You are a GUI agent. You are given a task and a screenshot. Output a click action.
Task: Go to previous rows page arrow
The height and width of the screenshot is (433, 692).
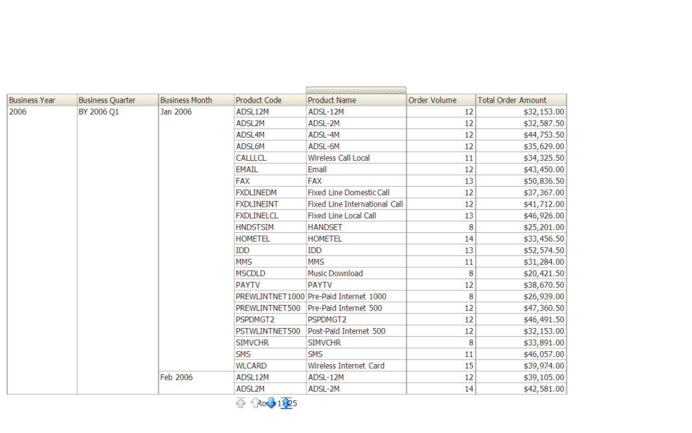255,403
